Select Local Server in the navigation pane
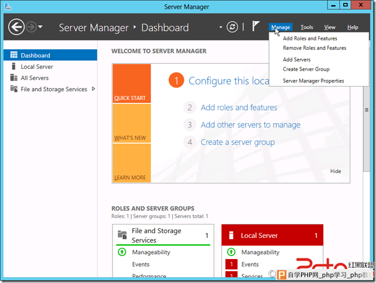The height and width of the screenshot is (283, 376). [x=37, y=67]
